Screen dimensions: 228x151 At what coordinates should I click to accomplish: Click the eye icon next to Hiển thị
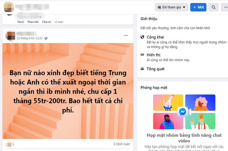pos(142,55)
